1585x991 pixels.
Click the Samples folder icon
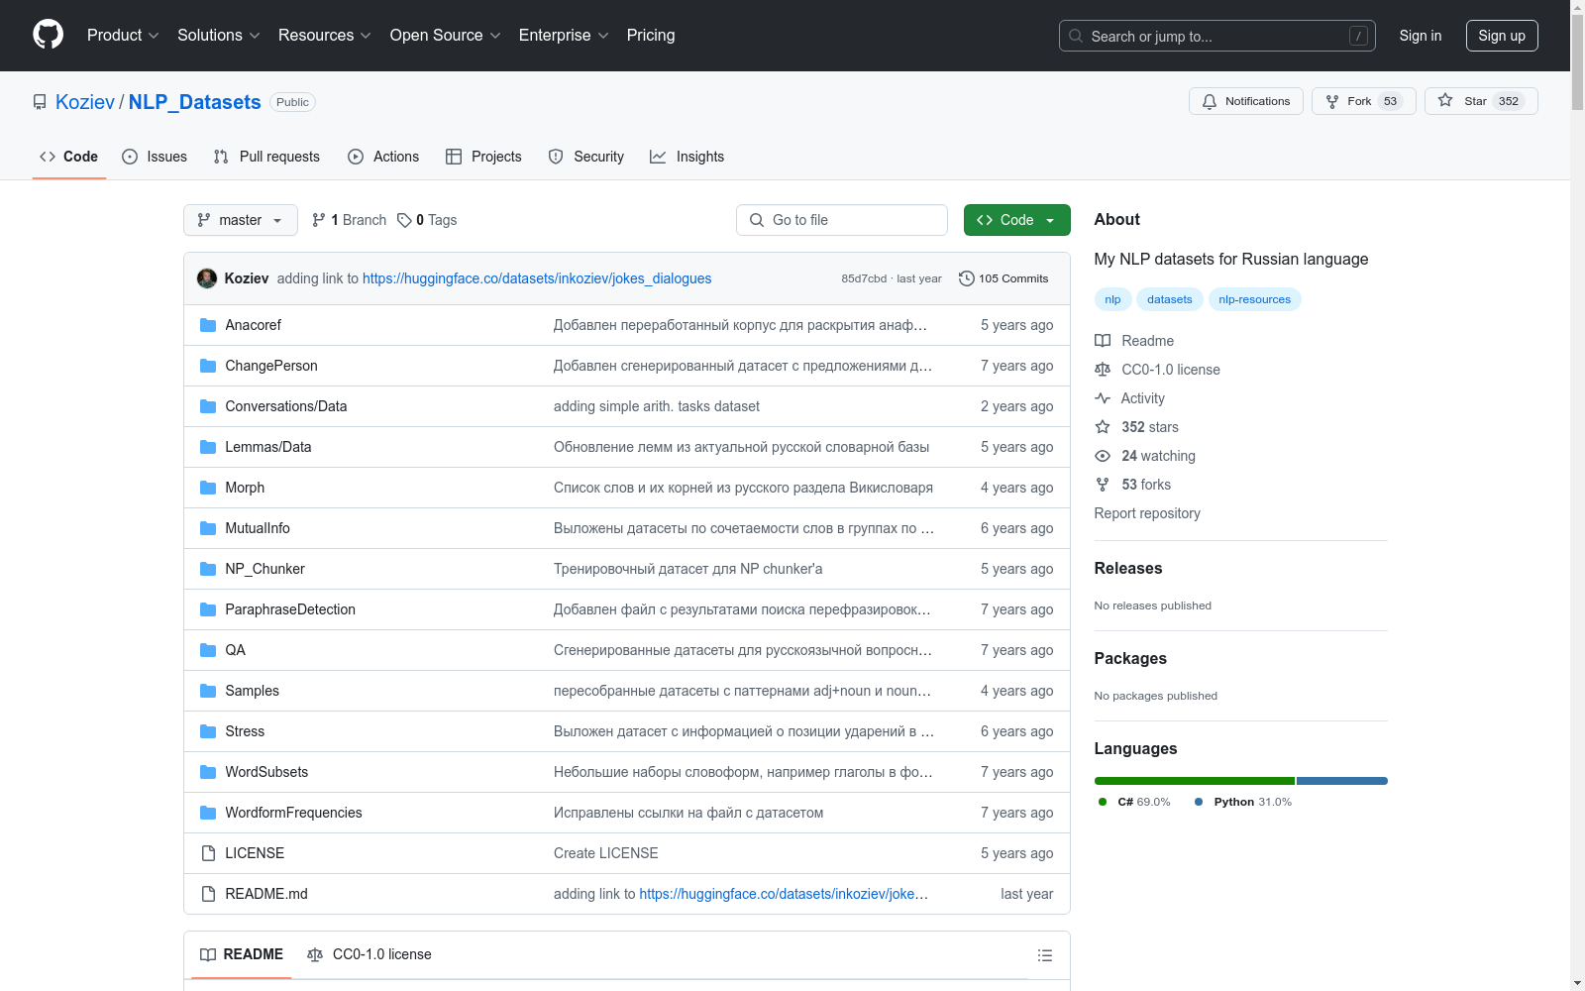[208, 691]
